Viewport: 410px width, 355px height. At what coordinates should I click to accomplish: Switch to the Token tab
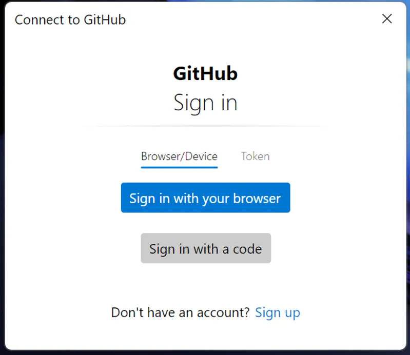[x=255, y=156]
